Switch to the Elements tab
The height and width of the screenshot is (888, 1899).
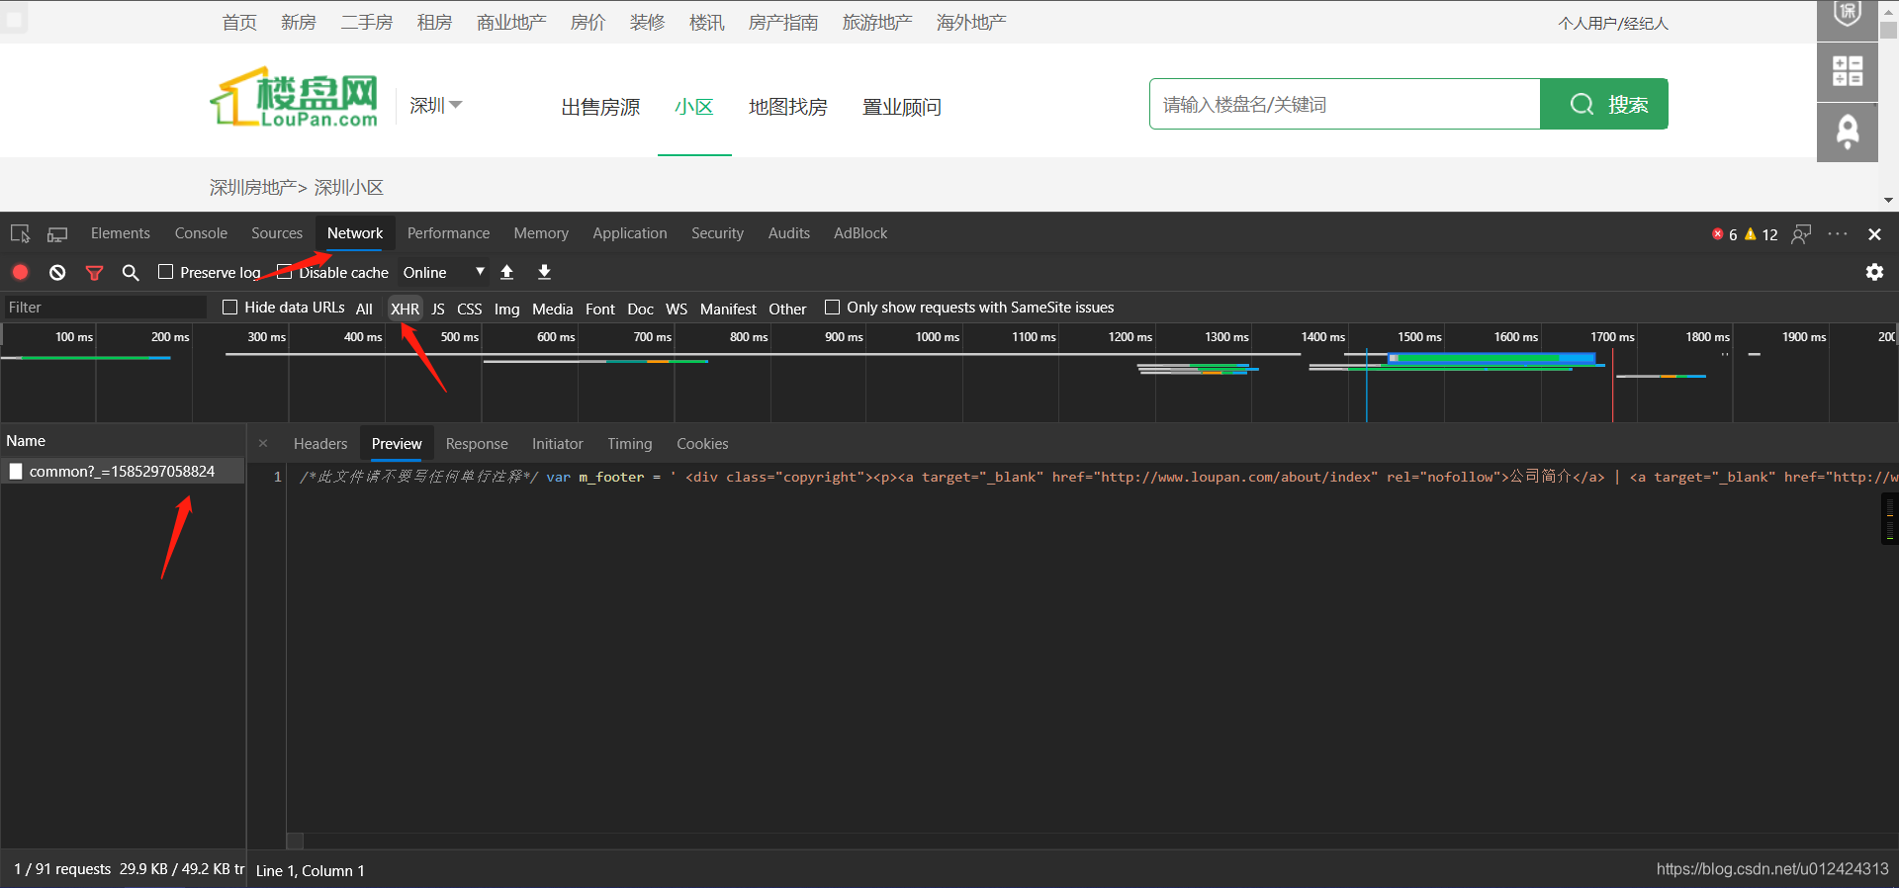[121, 233]
